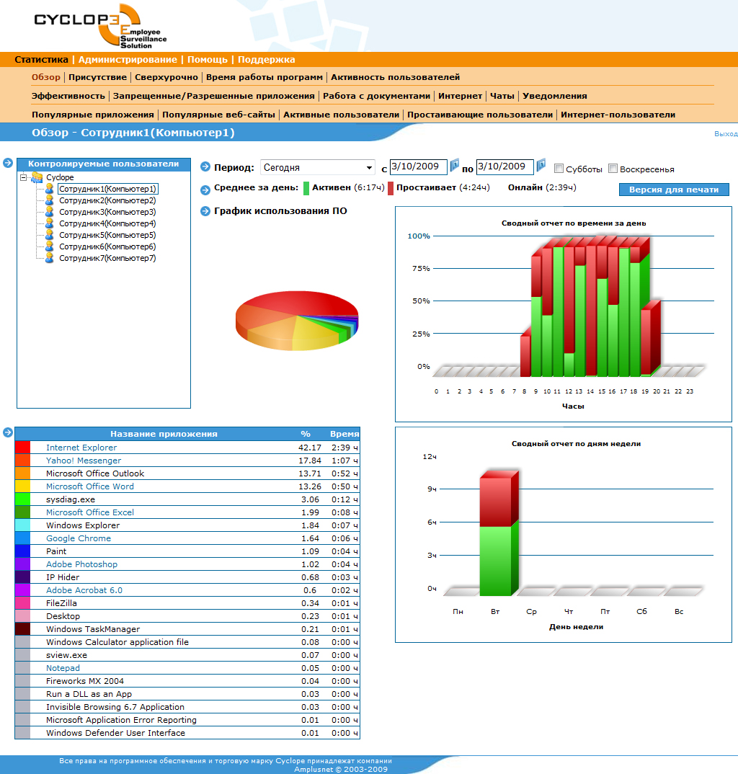
Task: Click arrow icon next to График использования ПО
Action: click(205, 211)
